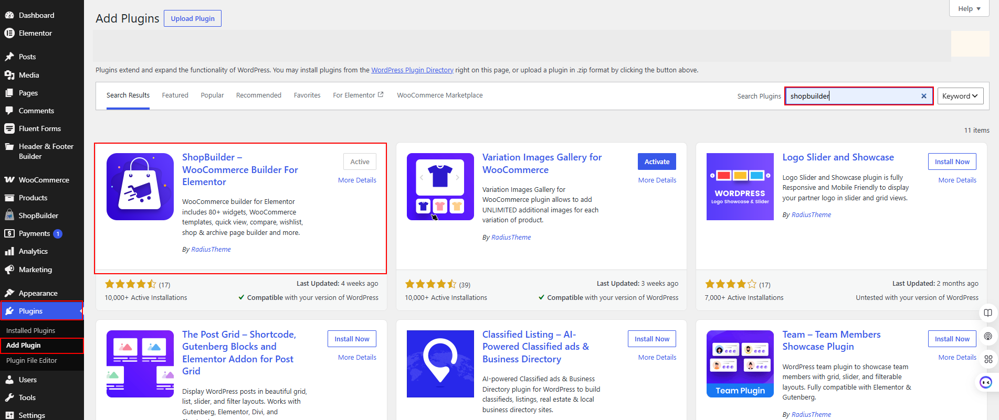
Task: Open Installed Plugins submenu item
Action: coord(30,331)
